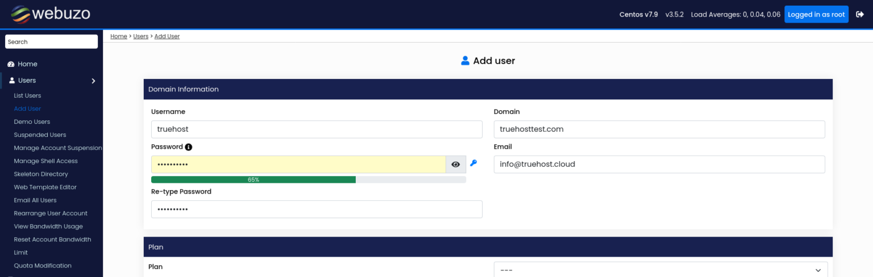Follow the Users breadcrumb link

(140, 36)
